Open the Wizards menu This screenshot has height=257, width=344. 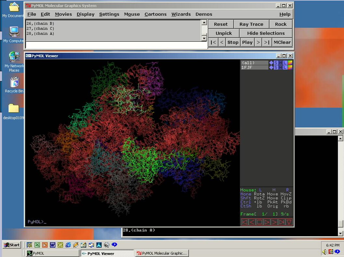click(181, 14)
